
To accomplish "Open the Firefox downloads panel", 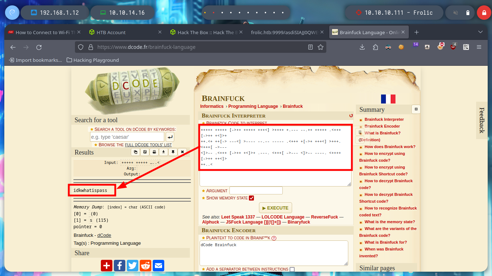I will pyautogui.click(x=362, y=47).
